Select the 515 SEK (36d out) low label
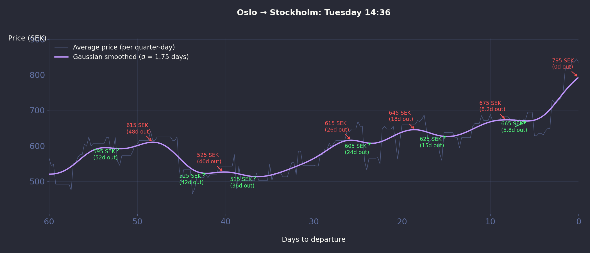590x253 pixels. pos(242,182)
